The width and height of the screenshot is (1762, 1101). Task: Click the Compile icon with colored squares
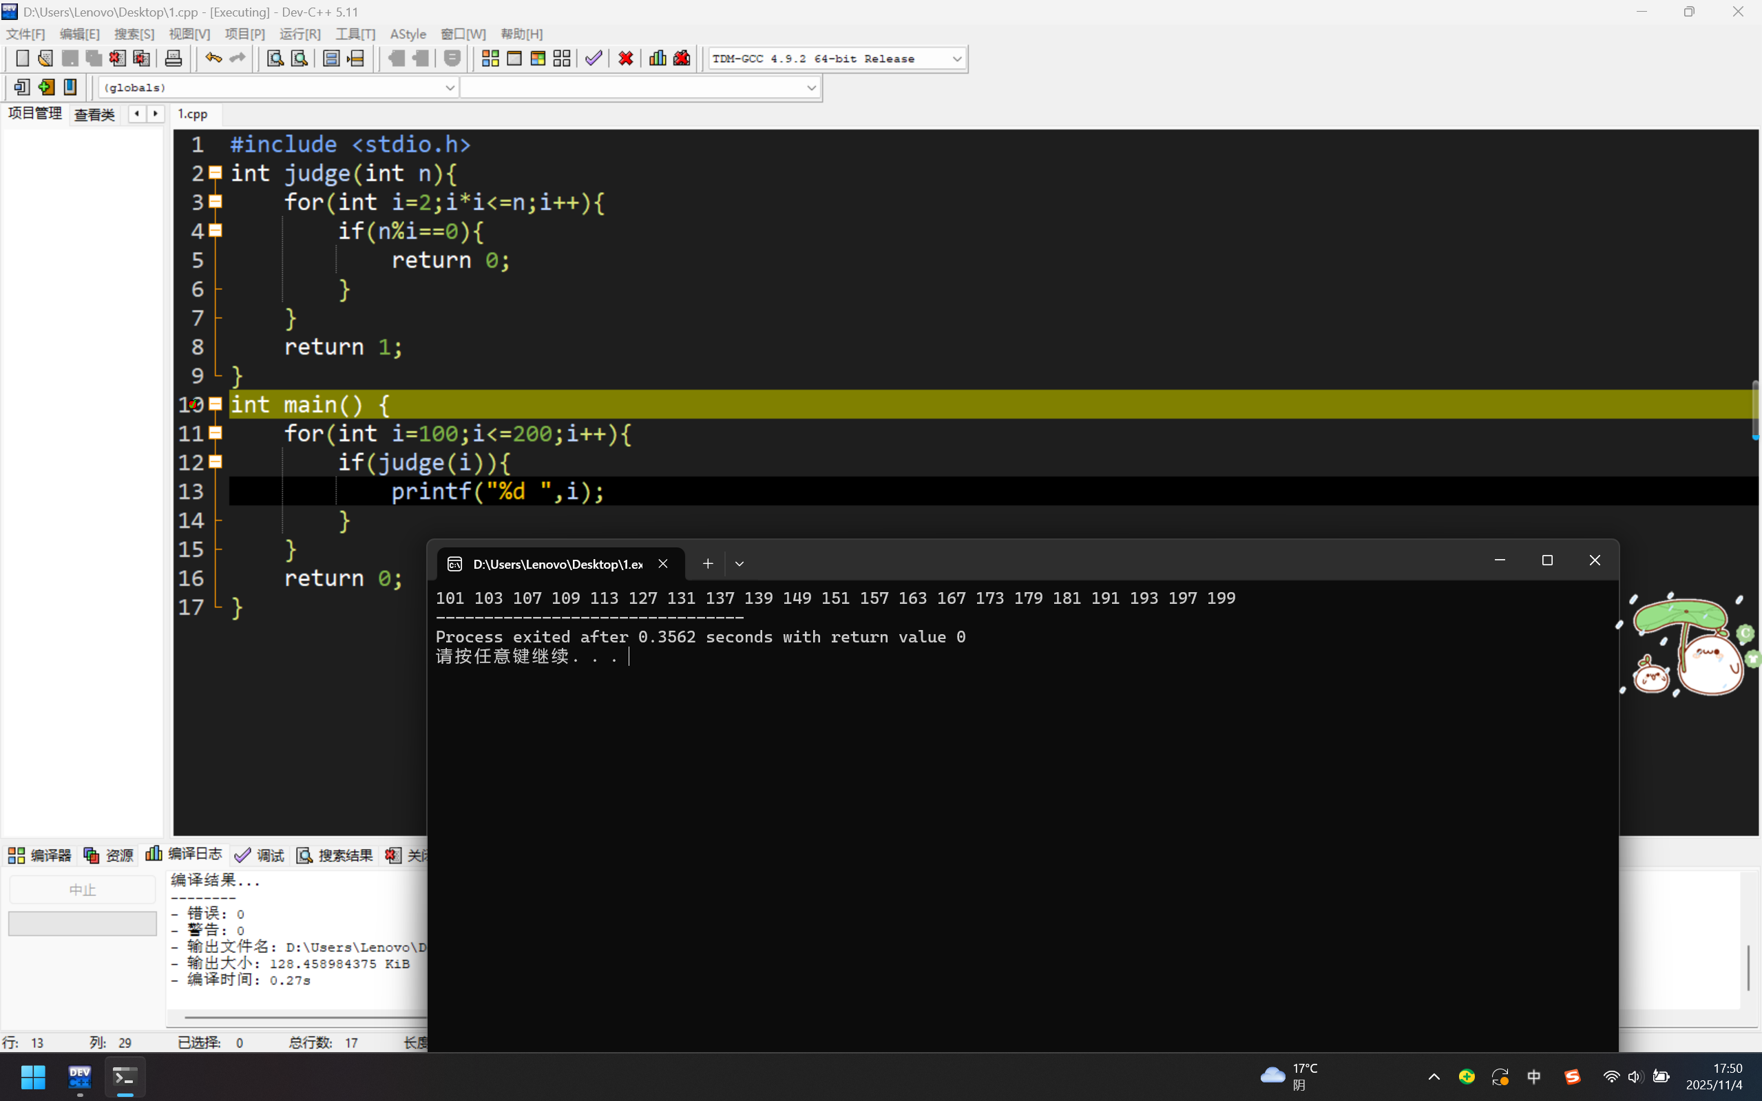490,59
